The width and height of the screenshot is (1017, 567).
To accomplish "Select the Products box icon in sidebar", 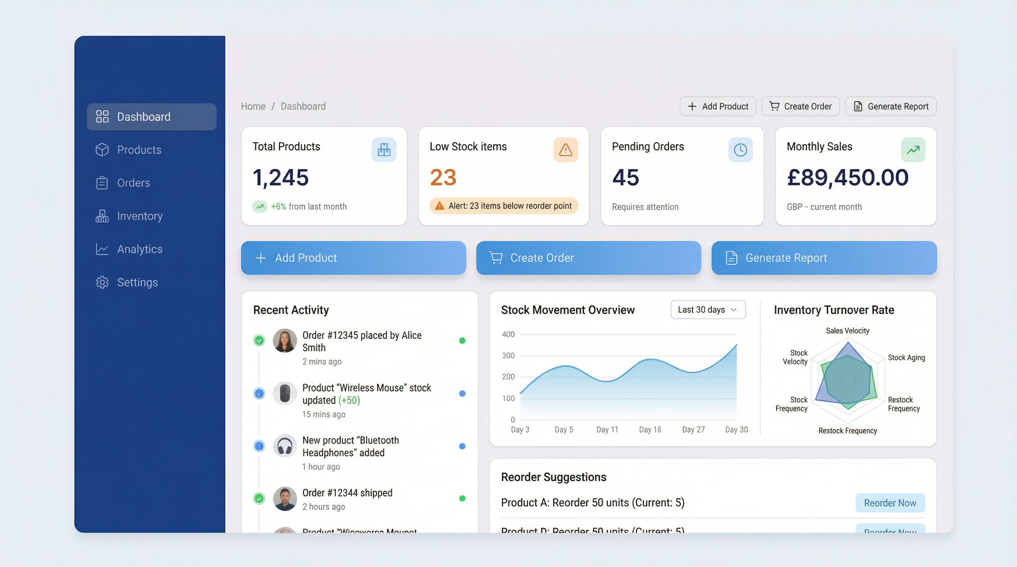I will pyautogui.click(x=102, y=150).
